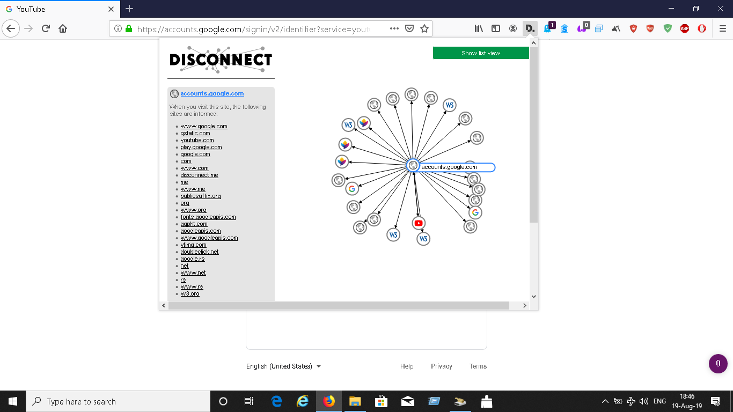Launch Microsoft Edge from taskbar
The height and width of the screenshot is (412, 733).
[277, 401]
